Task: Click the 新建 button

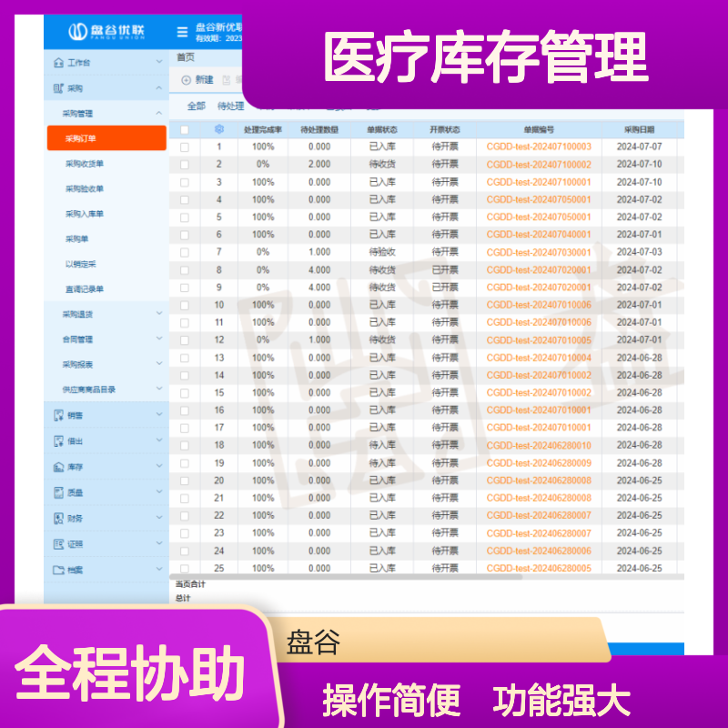Action: pyautogui.click(x=197, y=80)
